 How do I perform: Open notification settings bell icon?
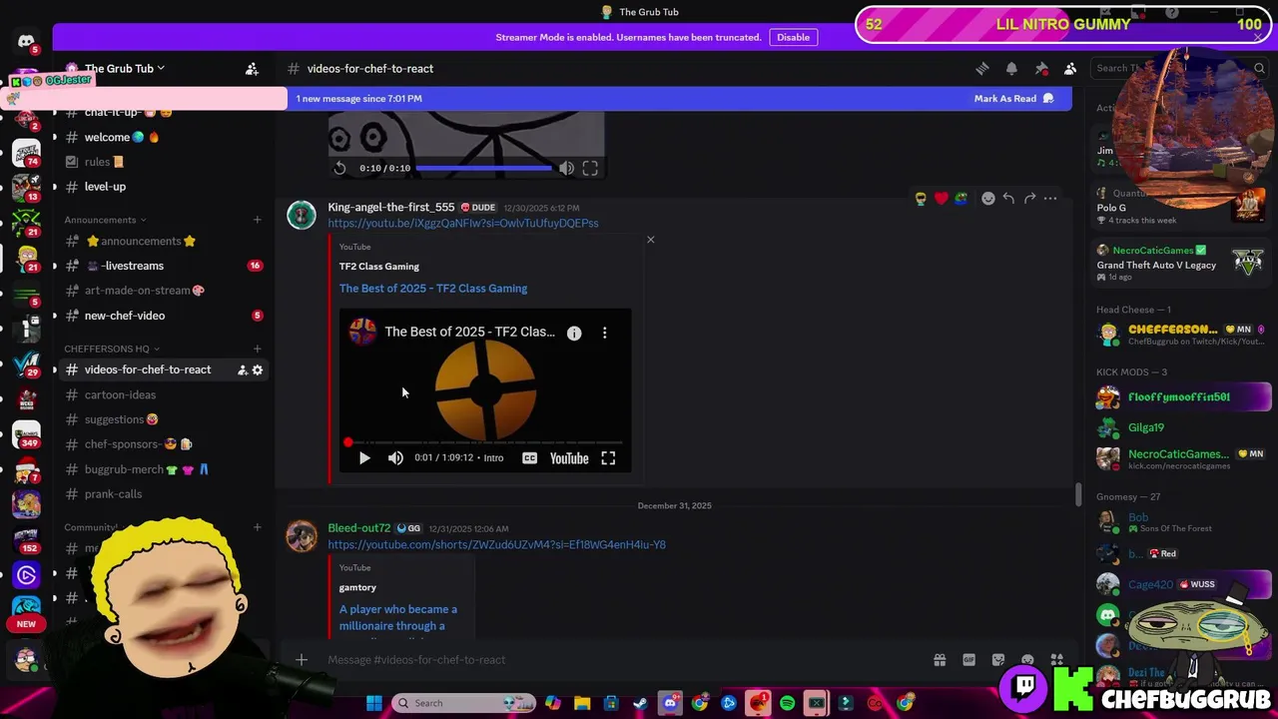(x=1011, y=68)
